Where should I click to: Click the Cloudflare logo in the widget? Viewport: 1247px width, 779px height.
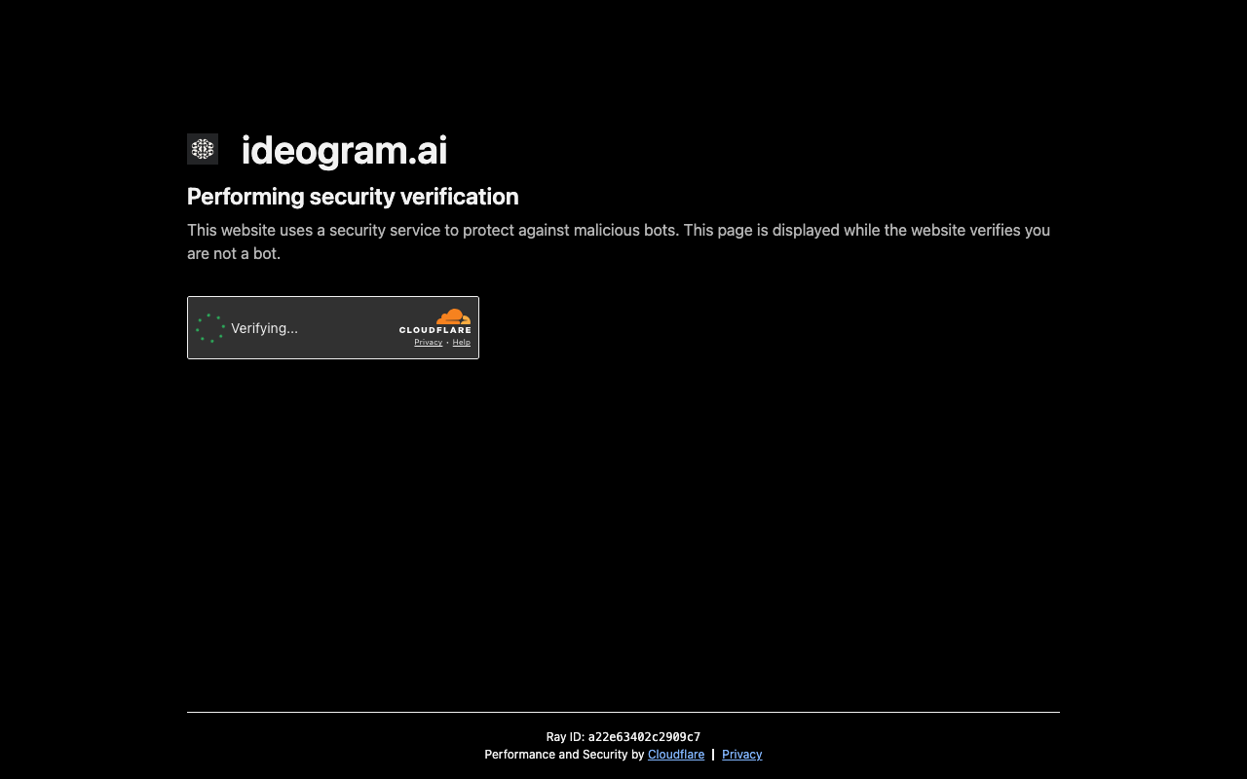point(435,321)
